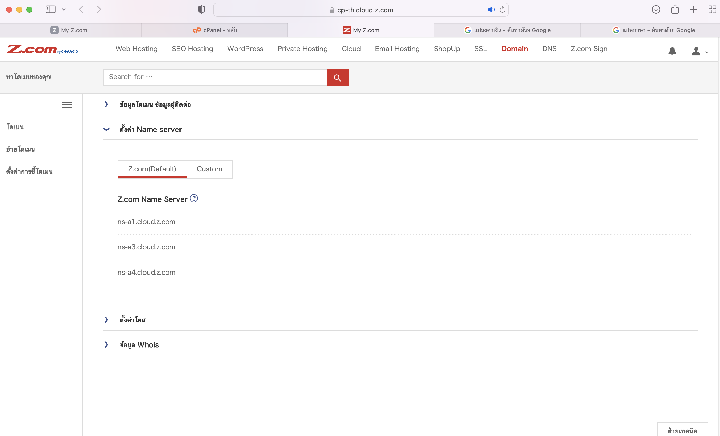Open Cloud in top navigation

click(351, 49)
